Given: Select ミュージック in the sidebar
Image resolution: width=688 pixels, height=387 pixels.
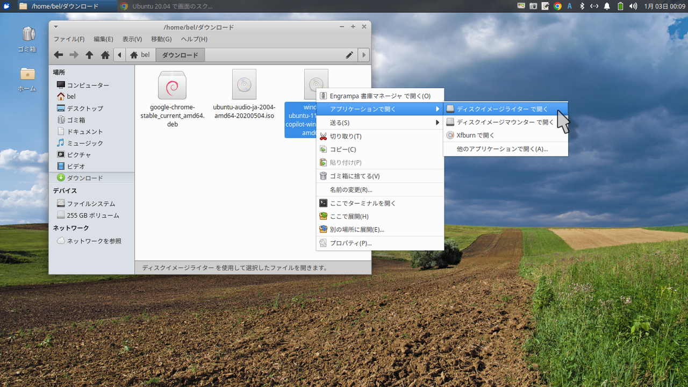Looking at the screenshot, I should tap(91, 143).
